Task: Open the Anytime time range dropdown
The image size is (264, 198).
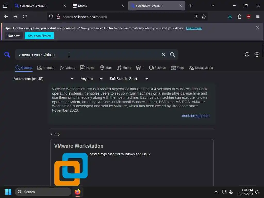Action: 92,79
